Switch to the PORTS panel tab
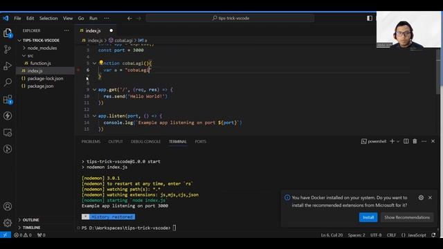 pos(201,141)
